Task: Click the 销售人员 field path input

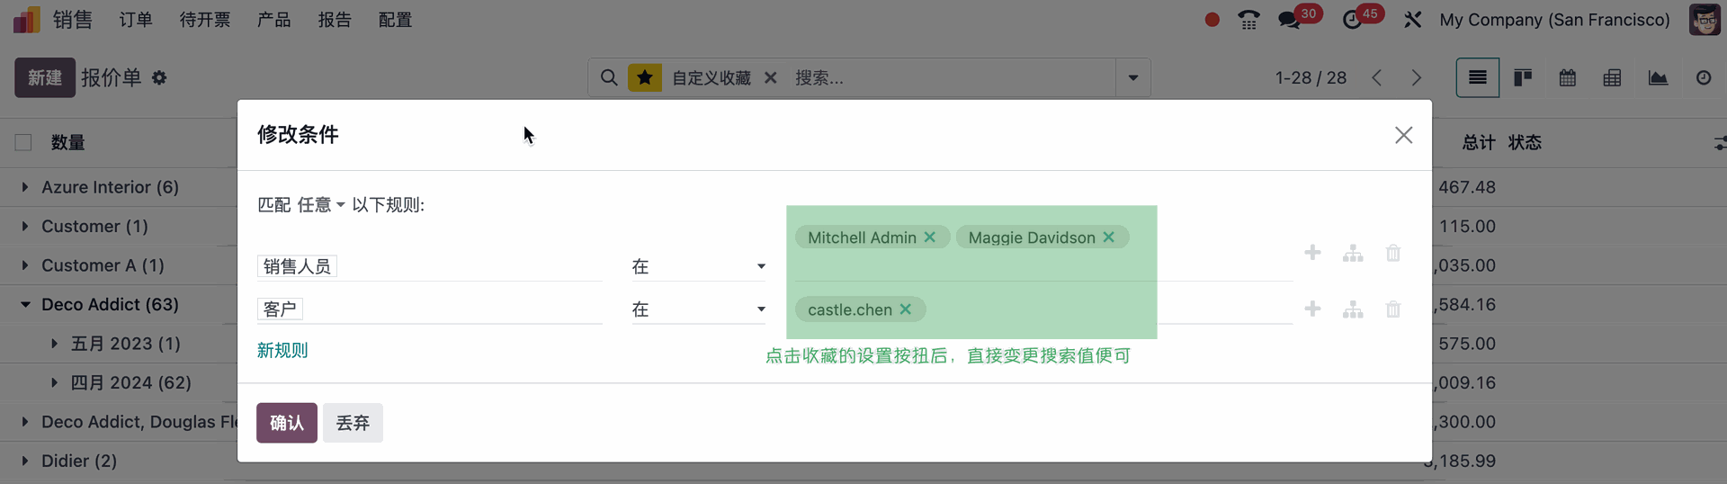Action: click(x=429, y=266)
